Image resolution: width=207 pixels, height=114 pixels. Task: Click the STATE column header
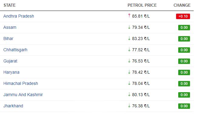[9, 5]
